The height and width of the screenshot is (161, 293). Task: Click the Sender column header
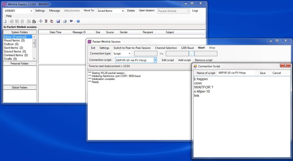coord(124,32)
